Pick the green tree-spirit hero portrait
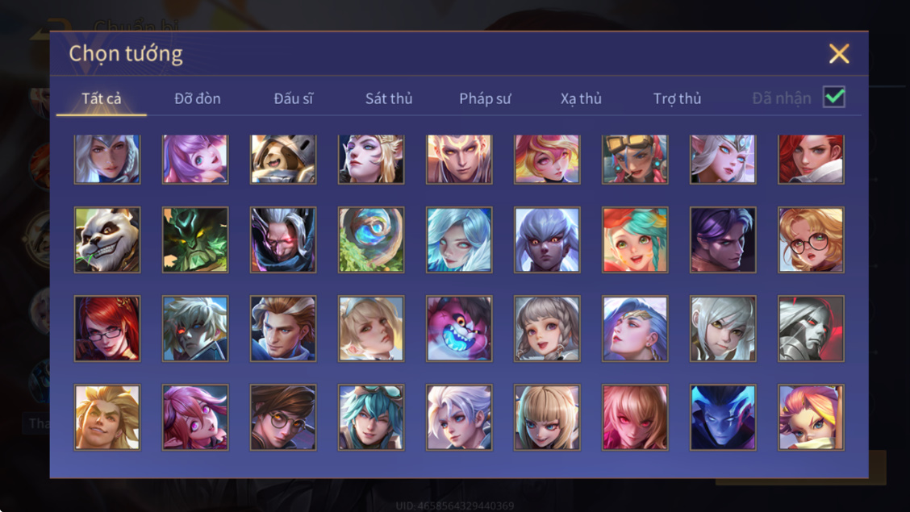The width and height of the screenshot is (910, 512). pos(195,239)
